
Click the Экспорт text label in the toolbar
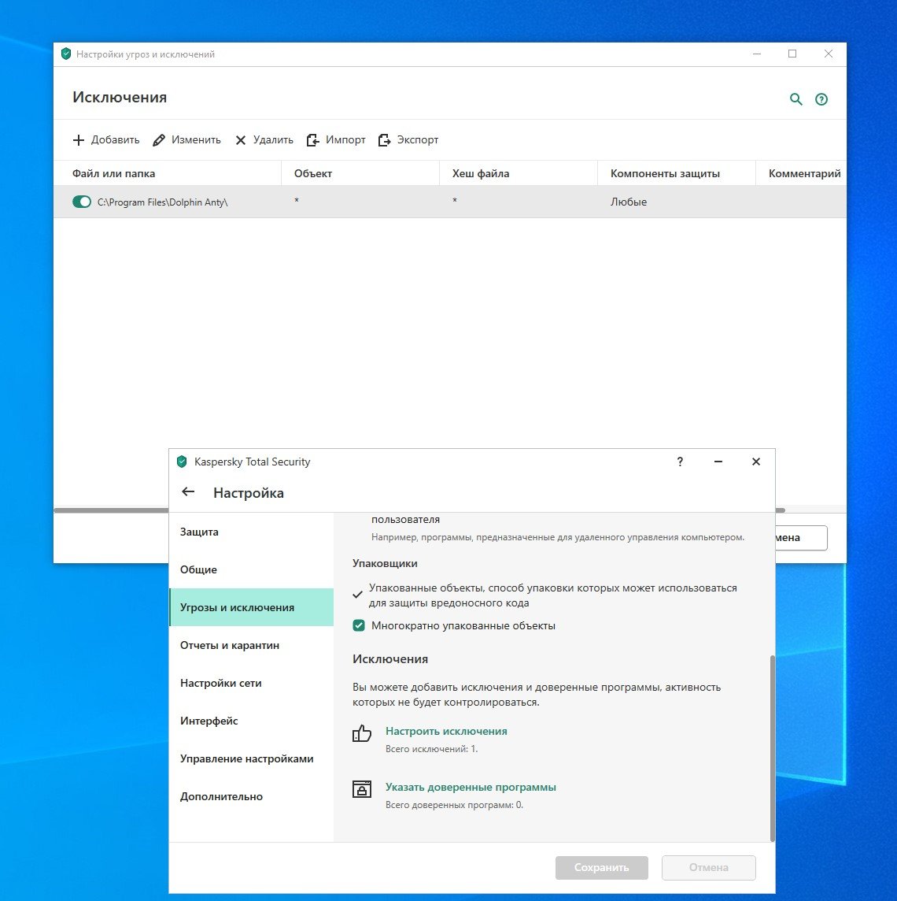coord(418,139)
